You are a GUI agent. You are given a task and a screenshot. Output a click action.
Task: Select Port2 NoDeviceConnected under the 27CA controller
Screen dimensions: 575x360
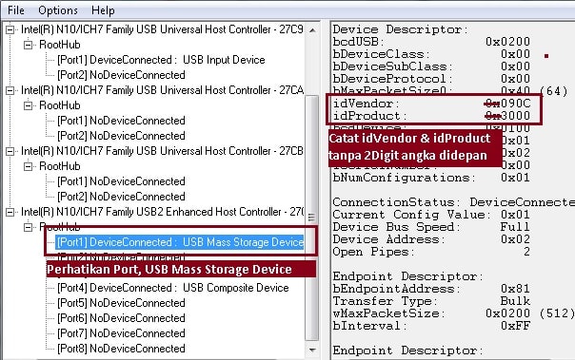coord(121,136)
